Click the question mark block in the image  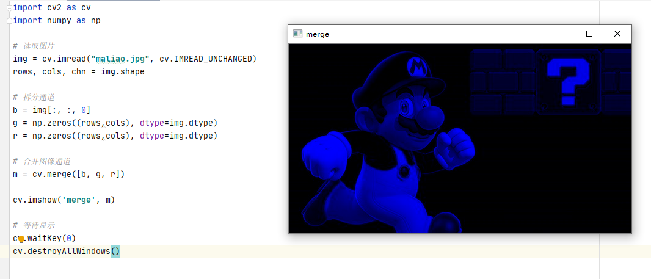tap(567, 82)
